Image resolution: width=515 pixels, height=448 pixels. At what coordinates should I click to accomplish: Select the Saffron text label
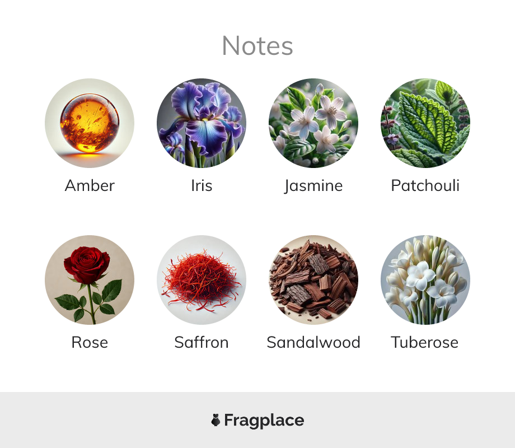[x=202, y=342]
